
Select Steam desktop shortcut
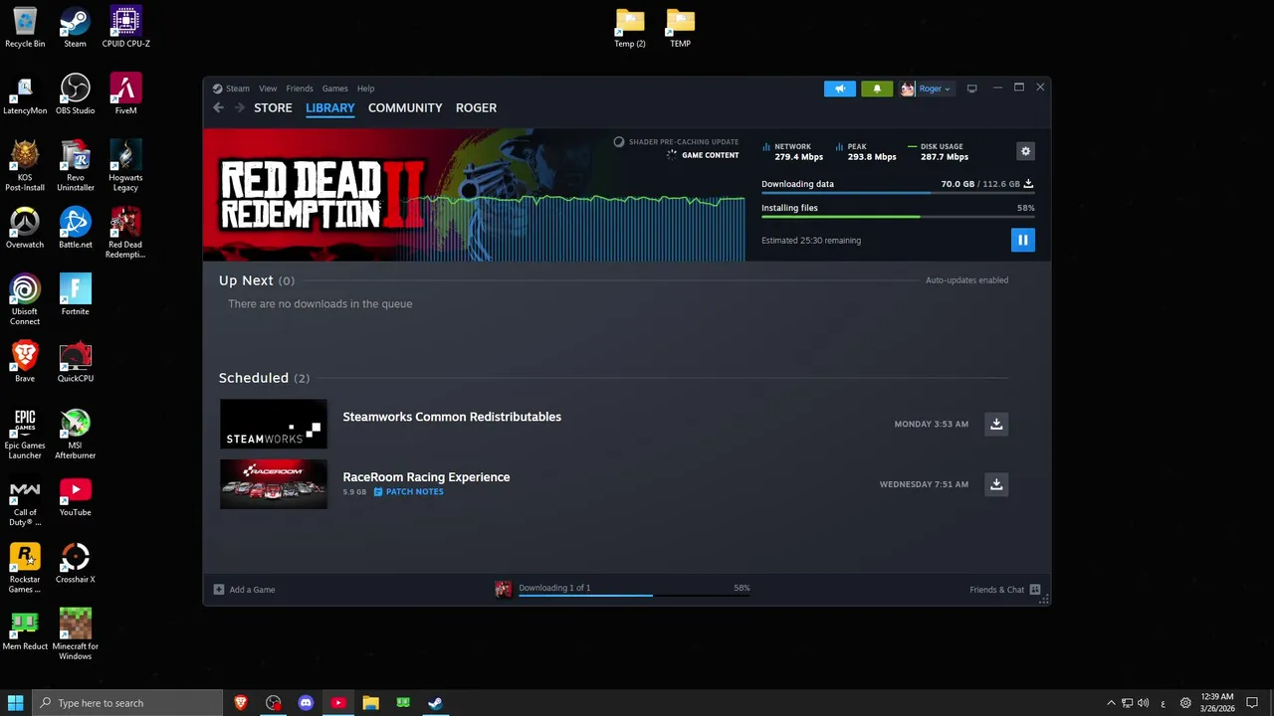click(x=75, y=28)
